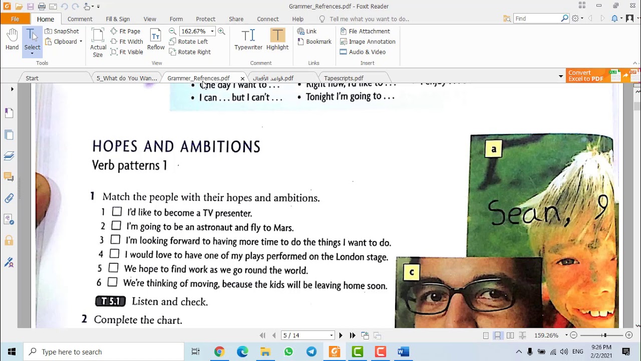The width and height of the screenshot is (641, 361).
Task: Go to previous page arrow
Action: click(x=274, y=335)
